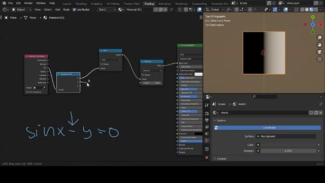Screen dimensions: 325x183
Task: Toggle the node editor pin icon
Action: click(172, 10)
